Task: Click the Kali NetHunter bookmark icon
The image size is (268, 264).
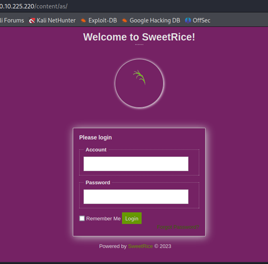Action: pos(32,20)
